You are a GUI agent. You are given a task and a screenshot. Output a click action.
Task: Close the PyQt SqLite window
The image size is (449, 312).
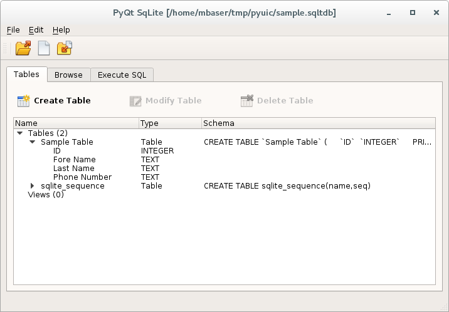click(436, 13)
